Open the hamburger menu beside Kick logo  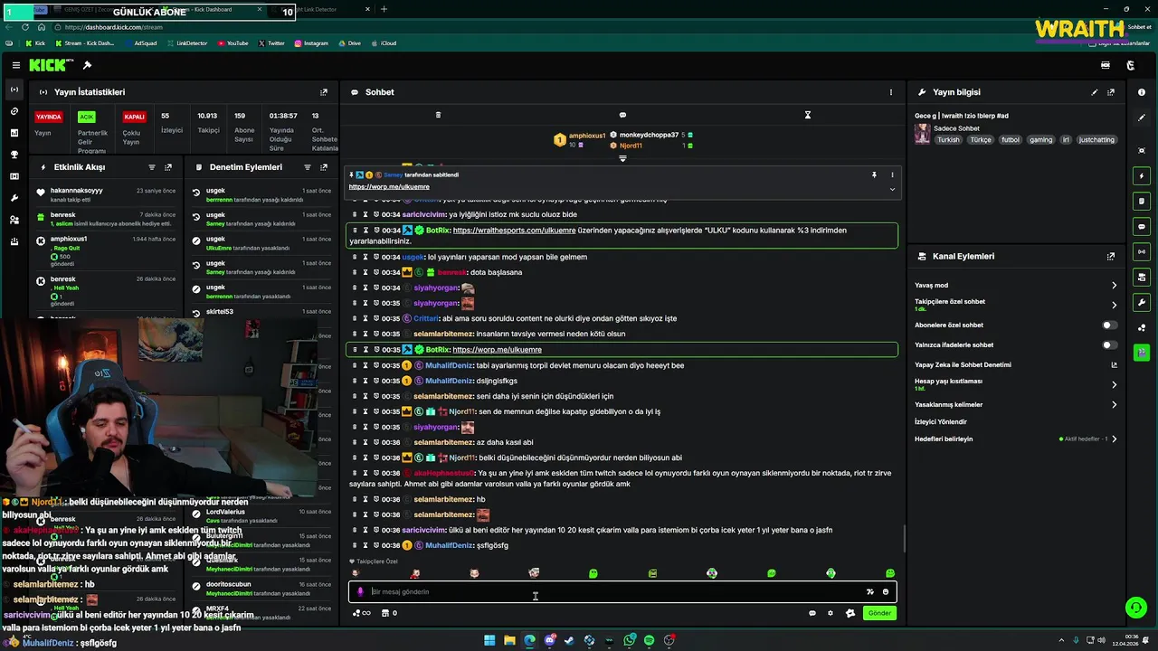16,65
